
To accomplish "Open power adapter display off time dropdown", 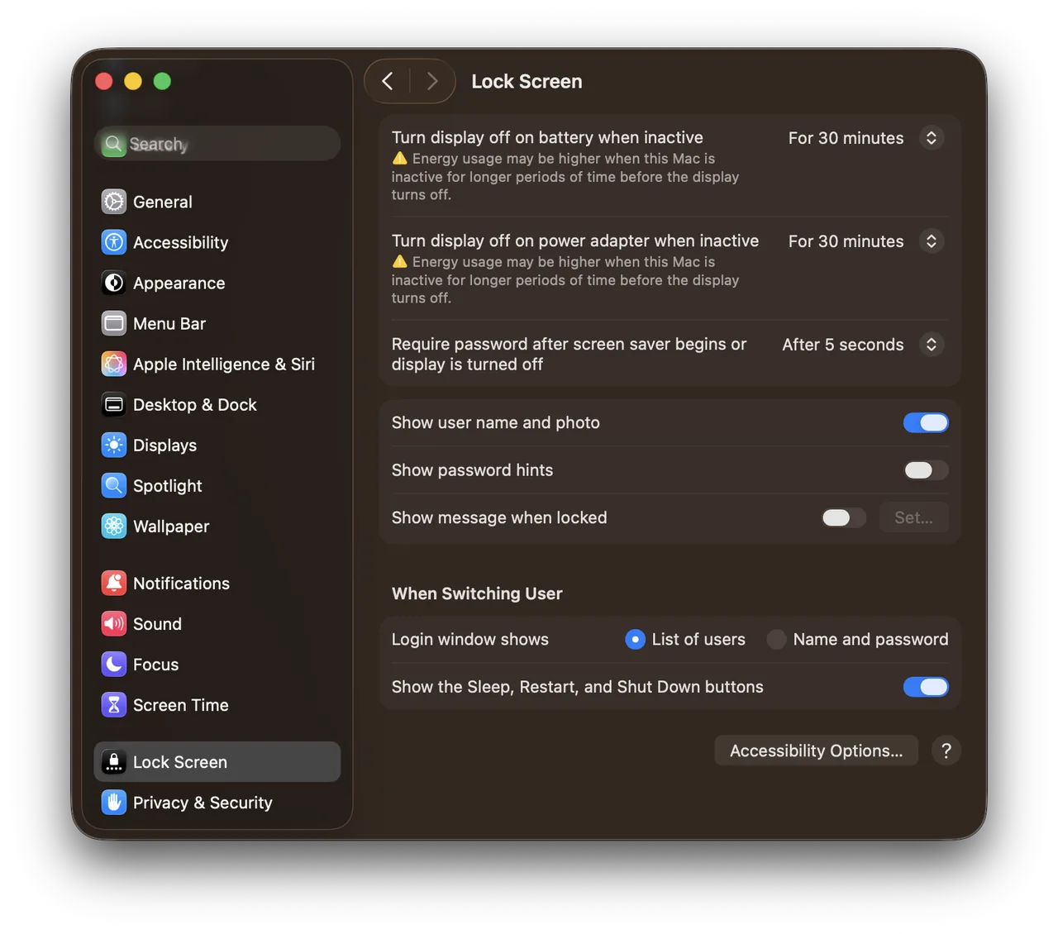I will coord(932,241).
